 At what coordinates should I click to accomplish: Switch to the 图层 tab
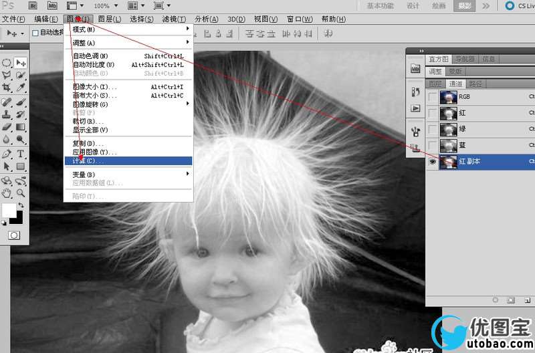point(435,84)
